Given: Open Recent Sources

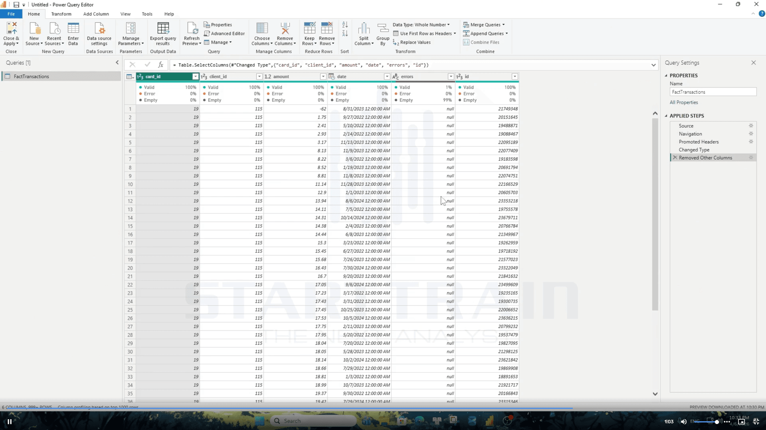Looking at the screenshot, I should [x=54, y=34].
